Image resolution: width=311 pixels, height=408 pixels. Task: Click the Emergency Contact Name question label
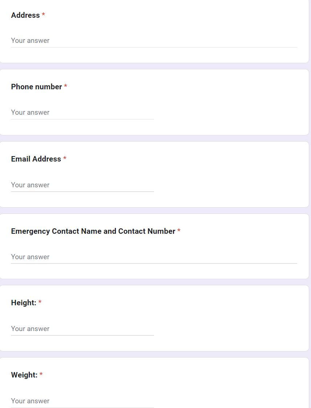tap(93, 231)
